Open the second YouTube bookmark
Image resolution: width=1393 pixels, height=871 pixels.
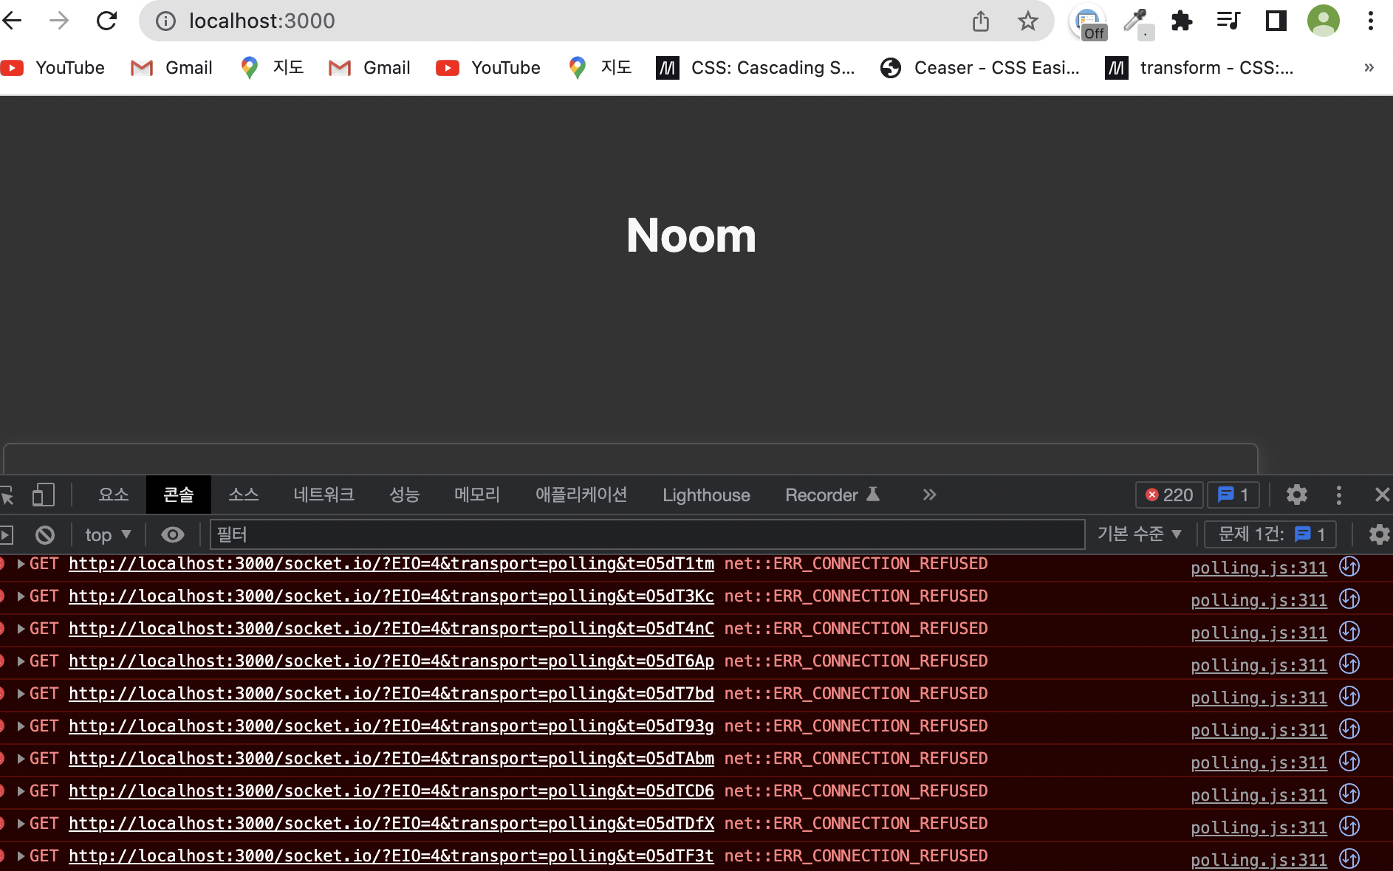pos(488,68)
